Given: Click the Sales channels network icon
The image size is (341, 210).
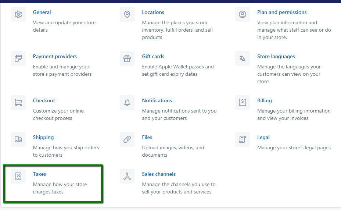Looking at the screenshot, I should tap(127, 176).
